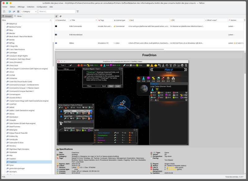
Task: Click the icon next to Blender
Action: (7, 33)
